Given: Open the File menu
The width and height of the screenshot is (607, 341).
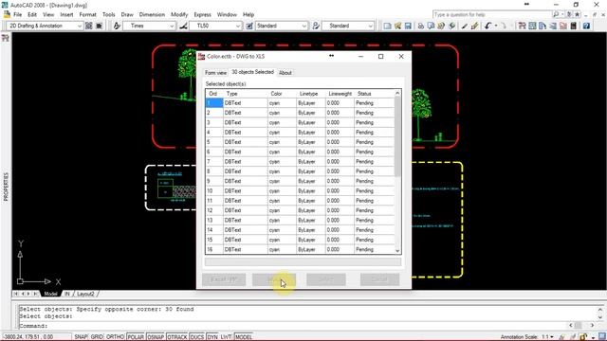Looking at the screenshot, I should click(18, 14).
